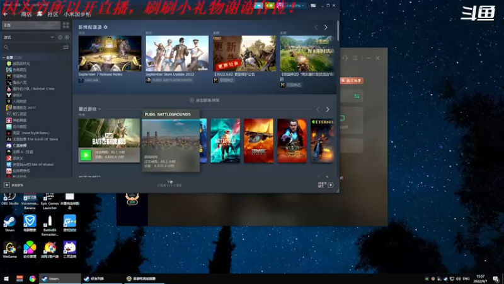
Task: Open the 库 (Library) tab in Steam
Action: pos(40,14)
